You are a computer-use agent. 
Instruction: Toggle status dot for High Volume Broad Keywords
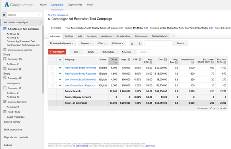60,74
